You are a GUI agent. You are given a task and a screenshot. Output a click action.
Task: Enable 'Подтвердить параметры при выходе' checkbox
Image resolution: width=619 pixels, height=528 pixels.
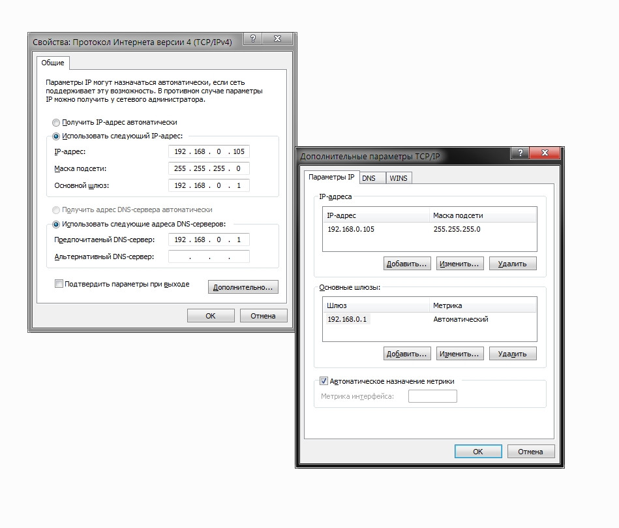click(x=59, y=283)
